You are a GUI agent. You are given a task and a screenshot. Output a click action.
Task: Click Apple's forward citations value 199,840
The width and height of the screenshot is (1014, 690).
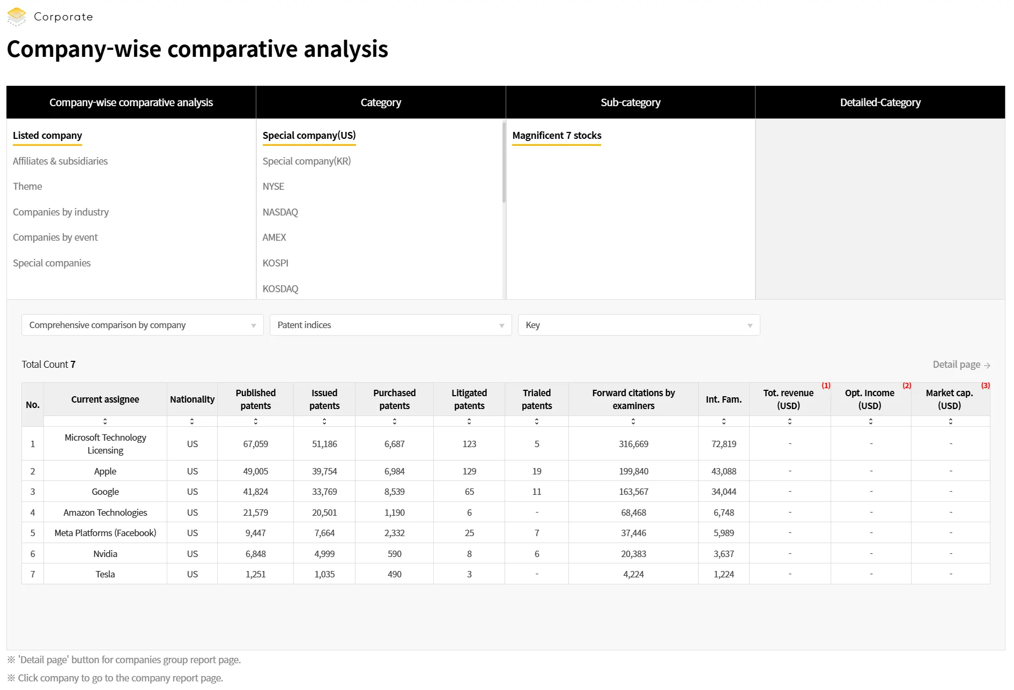click(x=633, y=471)
